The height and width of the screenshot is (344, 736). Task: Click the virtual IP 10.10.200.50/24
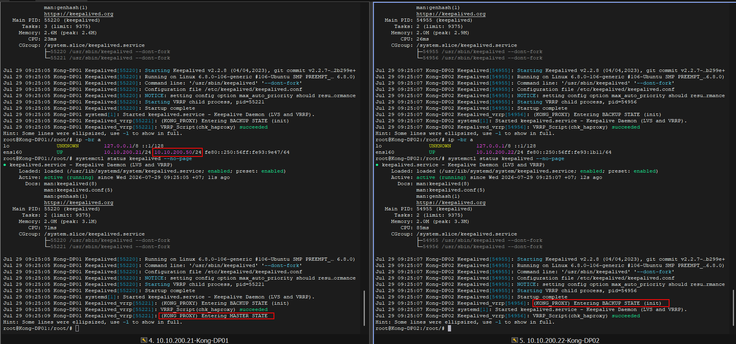point(178,152)
